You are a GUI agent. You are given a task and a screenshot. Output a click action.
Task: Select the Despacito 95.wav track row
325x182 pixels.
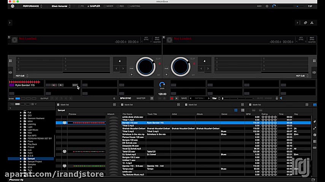tap(183, 146)
